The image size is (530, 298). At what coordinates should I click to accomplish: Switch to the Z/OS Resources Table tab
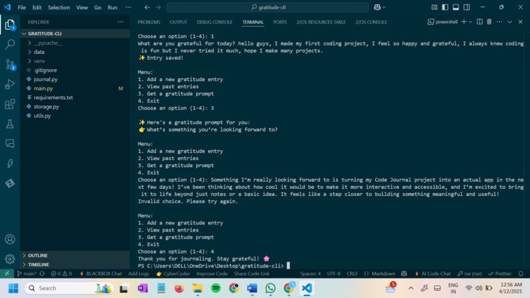[x=321, y=22]
